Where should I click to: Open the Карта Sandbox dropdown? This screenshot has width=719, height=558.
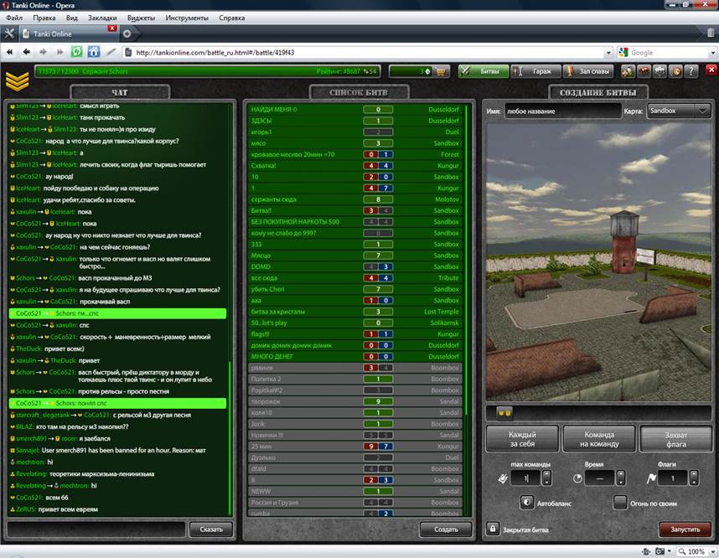(679, 111)
